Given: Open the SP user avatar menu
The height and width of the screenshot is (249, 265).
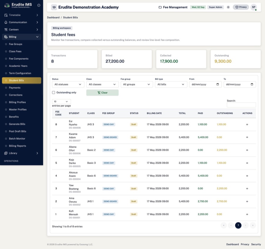Looking at the screenshot, I should point(254,7).
